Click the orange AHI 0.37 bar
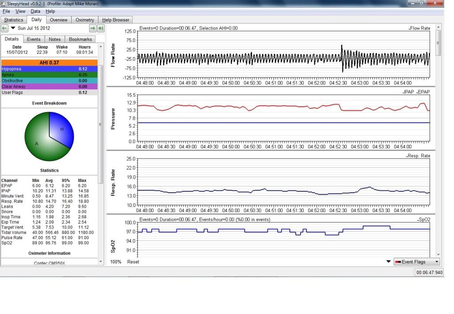The width and height of the screenshot is (454, 314). [49, 63]
